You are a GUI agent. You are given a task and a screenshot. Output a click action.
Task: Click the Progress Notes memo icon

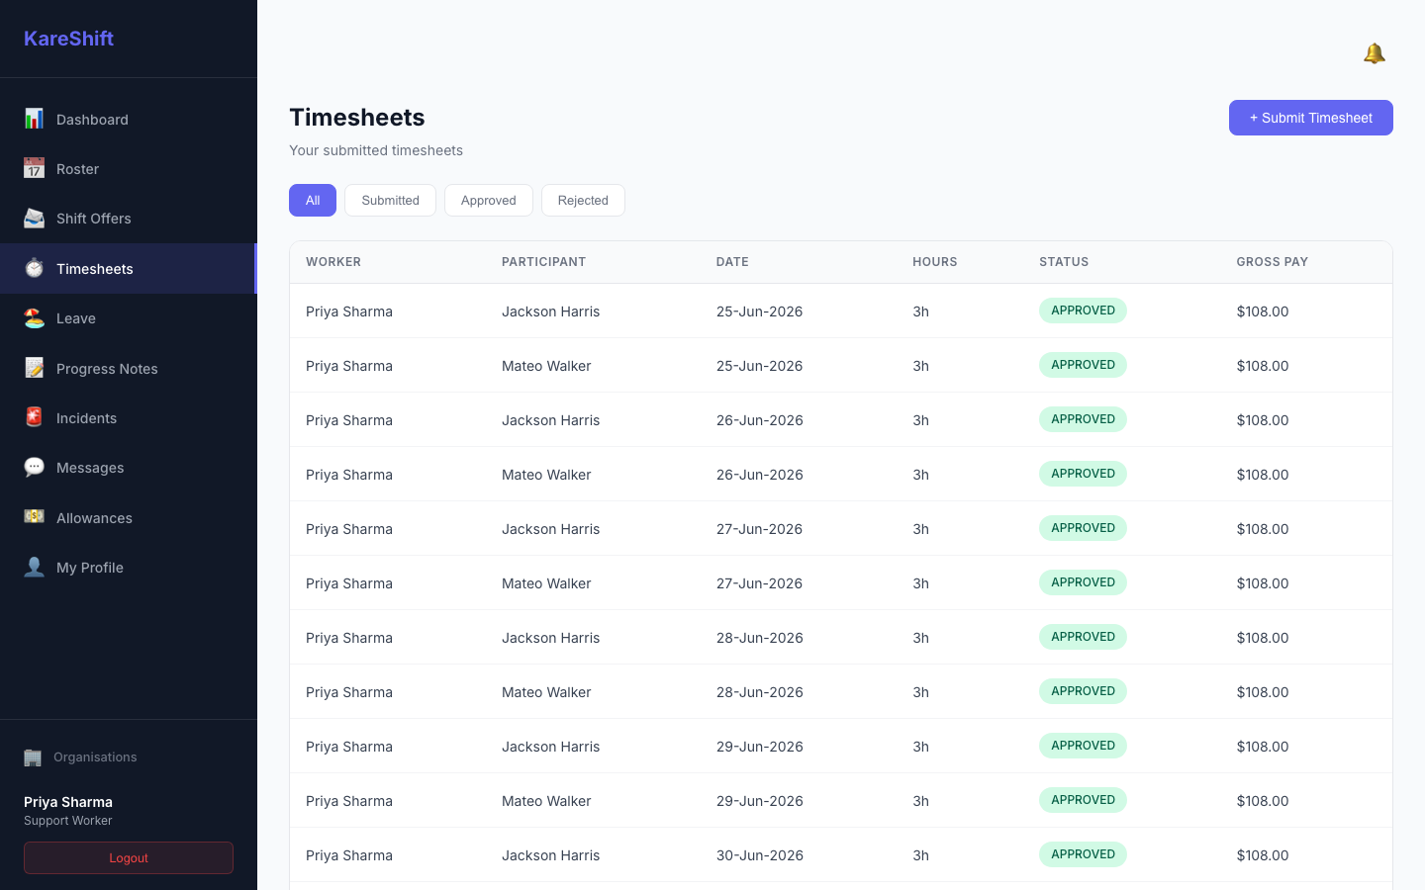[x=34, y=368]
